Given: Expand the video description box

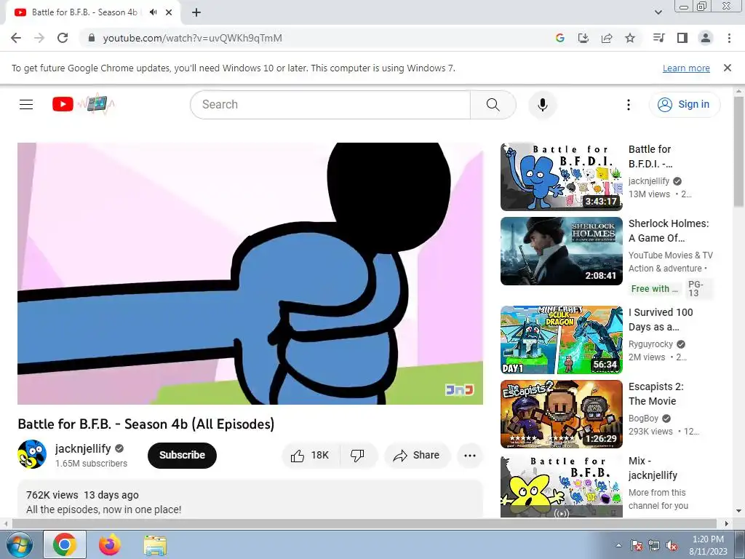Looking at the screenshot, I should pos(250,499).
